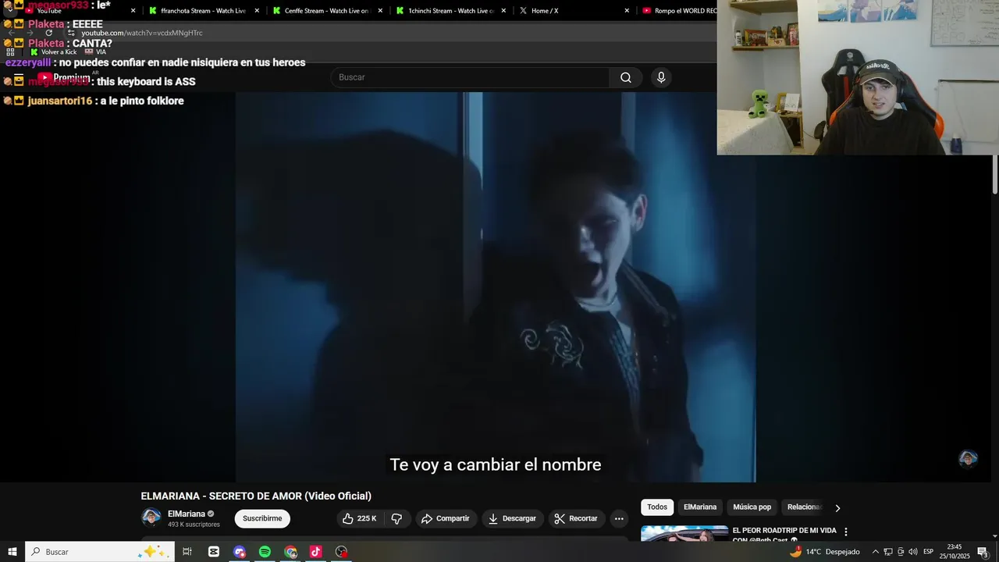Image resolution: width=999 pixels, height=562 pixels.
Task: Dislike the Secreto de Amor video
Action: pos(396,518)
